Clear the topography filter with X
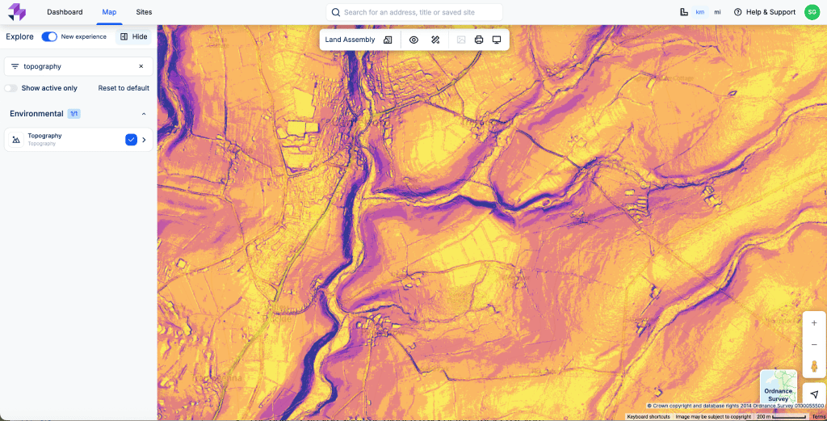 (141, 66)
